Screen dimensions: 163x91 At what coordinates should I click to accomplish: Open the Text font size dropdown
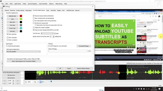[x=47, y=33]
